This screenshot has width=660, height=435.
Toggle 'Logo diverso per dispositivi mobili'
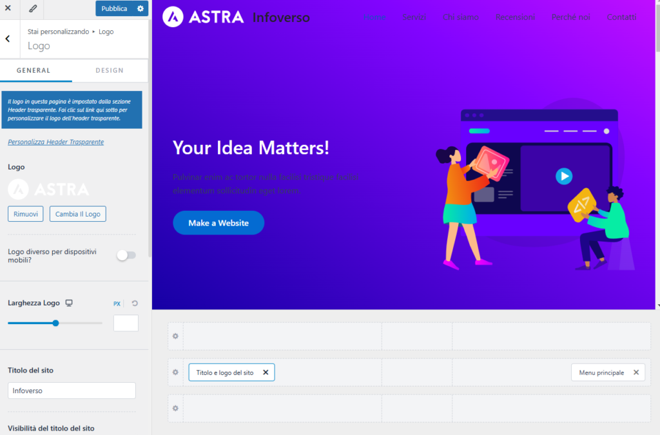pos(126,255)
